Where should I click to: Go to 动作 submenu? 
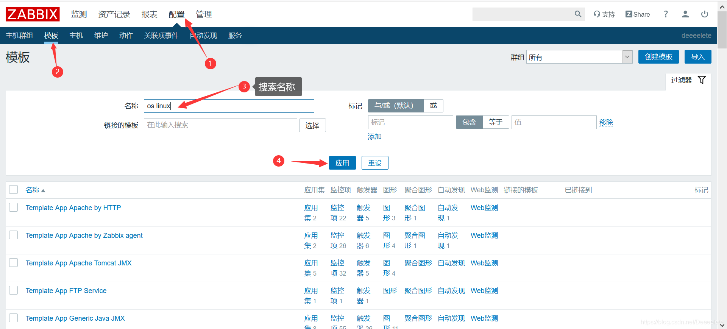(126, 36)
